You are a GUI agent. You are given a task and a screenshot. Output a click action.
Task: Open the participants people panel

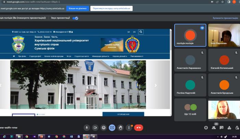pyautogui.click(x=214, y=128)
